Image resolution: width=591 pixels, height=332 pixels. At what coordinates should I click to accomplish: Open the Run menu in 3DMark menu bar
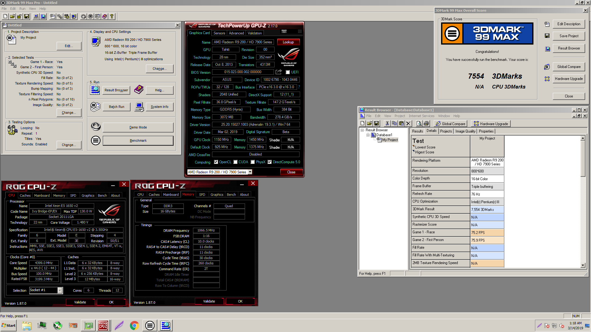click(22, 9)
